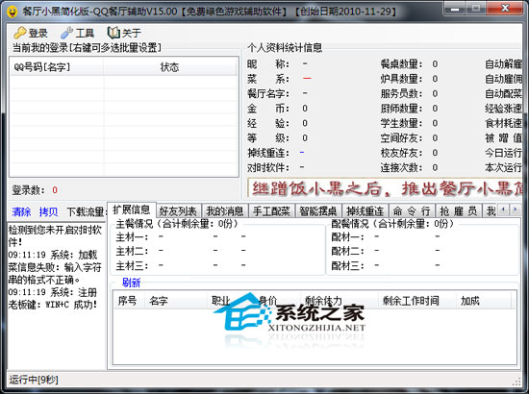This screenshot has width=529, height=394.
Task: Click the 主材一 row label
Action: [133, 237]
